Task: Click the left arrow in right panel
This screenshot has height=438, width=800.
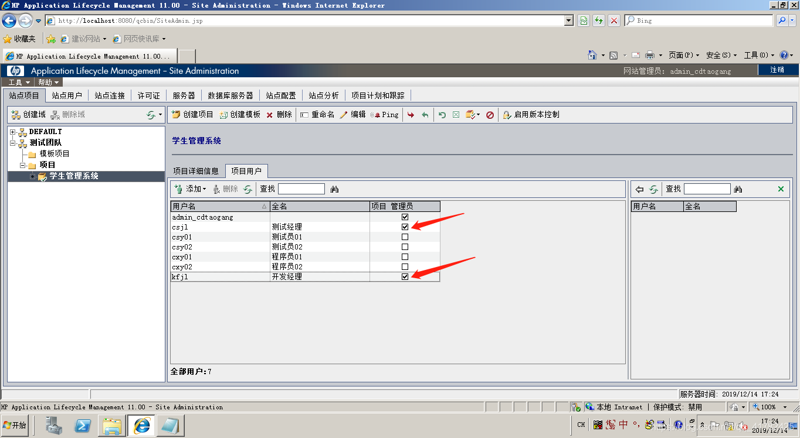Action: [x=640, y=189]
